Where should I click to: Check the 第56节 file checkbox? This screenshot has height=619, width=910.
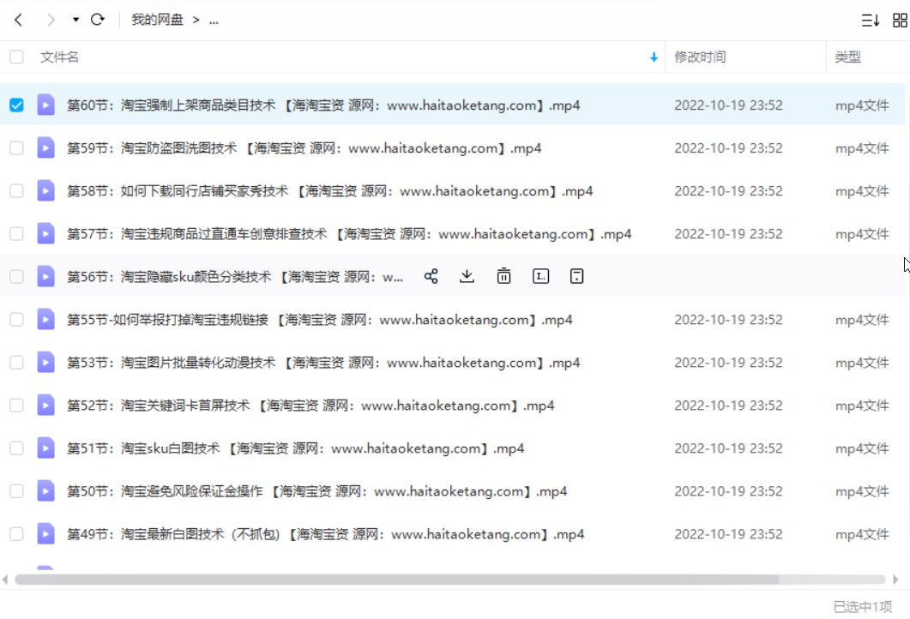[x=16, y=277]
